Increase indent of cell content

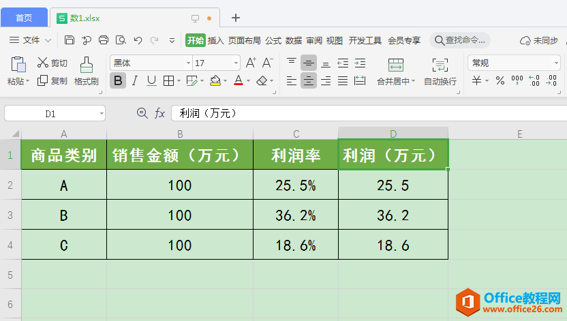tap(360, 63)
